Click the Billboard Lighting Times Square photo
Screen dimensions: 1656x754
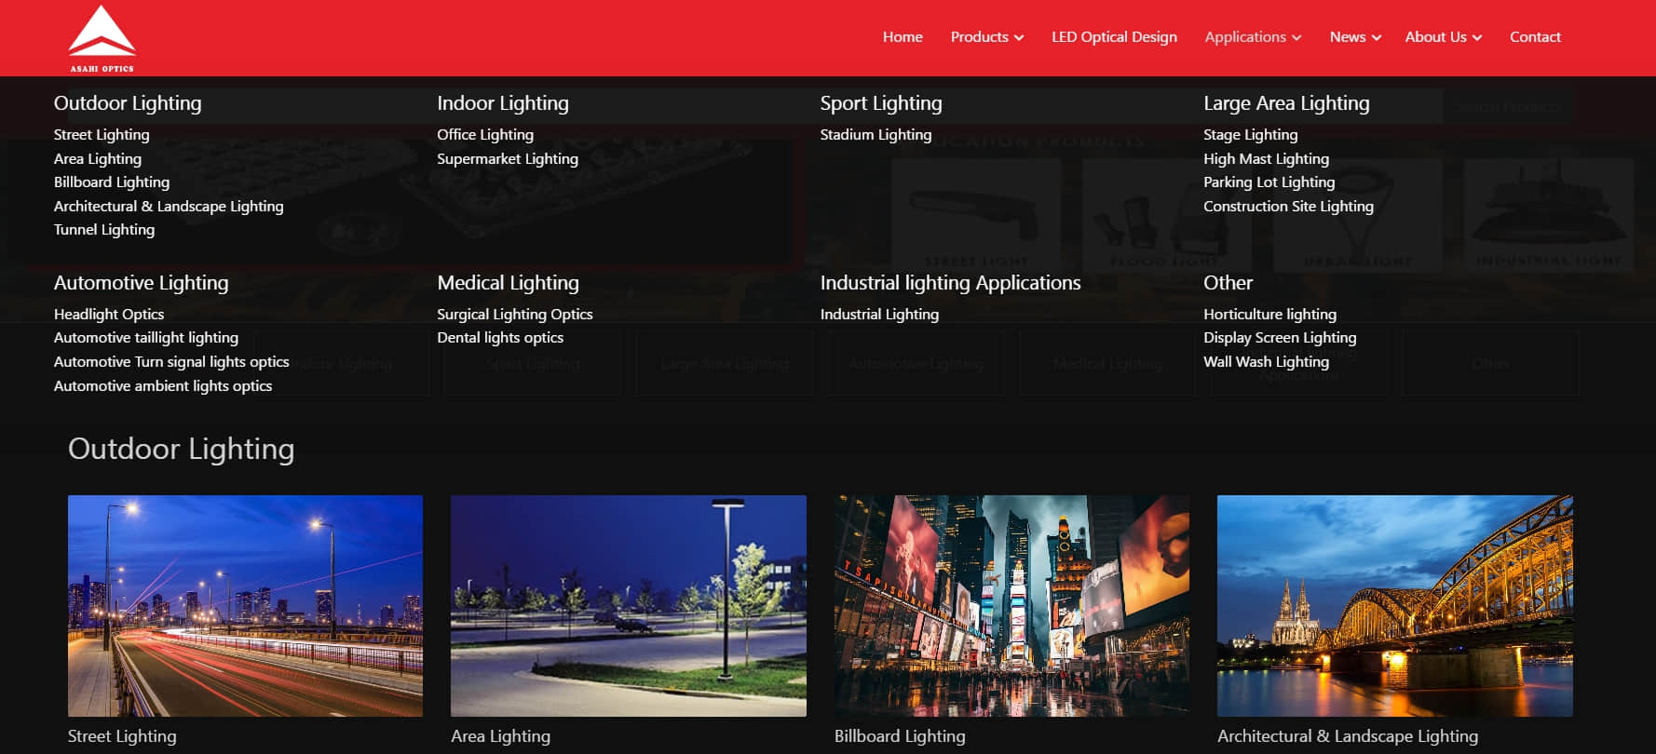point(1011,606)
